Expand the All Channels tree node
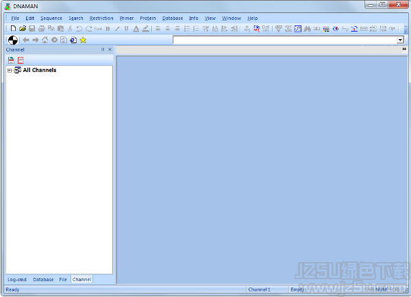 click(10, 71)
